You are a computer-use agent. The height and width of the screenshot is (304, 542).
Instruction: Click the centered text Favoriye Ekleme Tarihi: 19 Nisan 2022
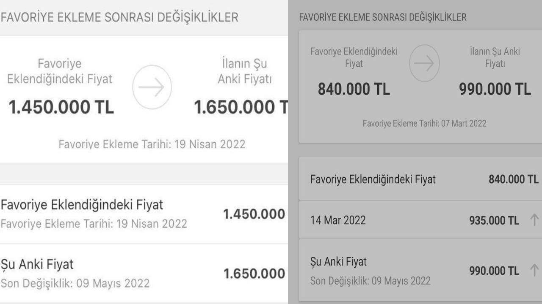tap(152, 144)
